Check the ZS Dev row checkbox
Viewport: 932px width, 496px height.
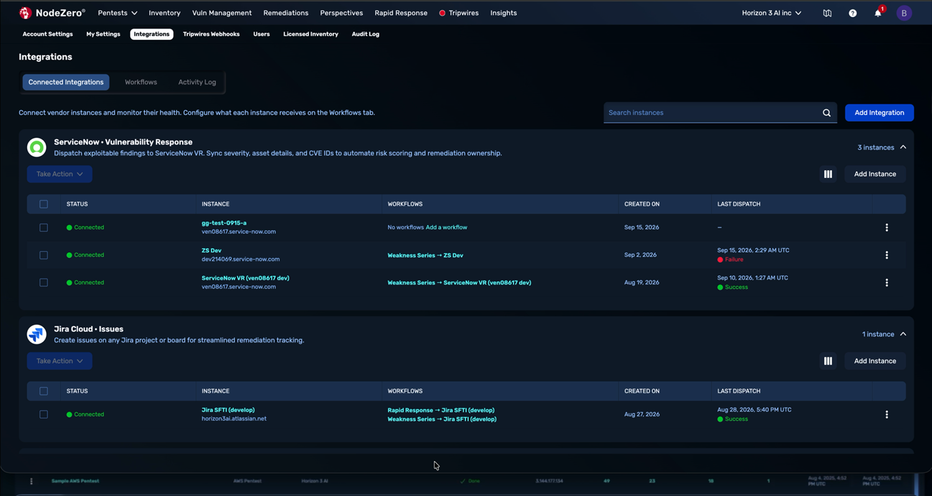(x=44, y=255)
